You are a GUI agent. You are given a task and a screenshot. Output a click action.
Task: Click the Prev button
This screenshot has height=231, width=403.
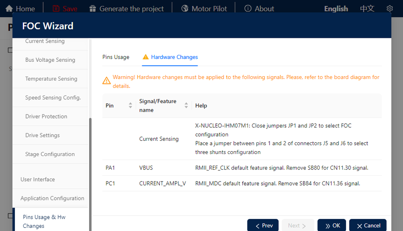coord(263,225)
